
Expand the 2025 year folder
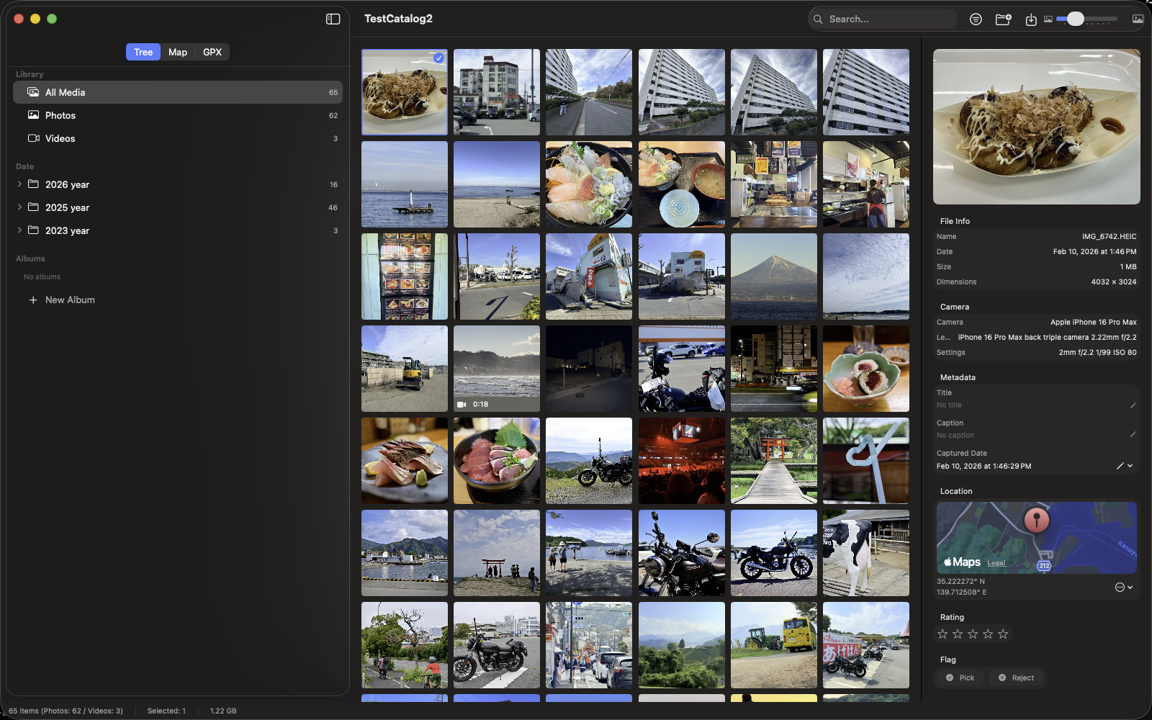click(19, 207)
